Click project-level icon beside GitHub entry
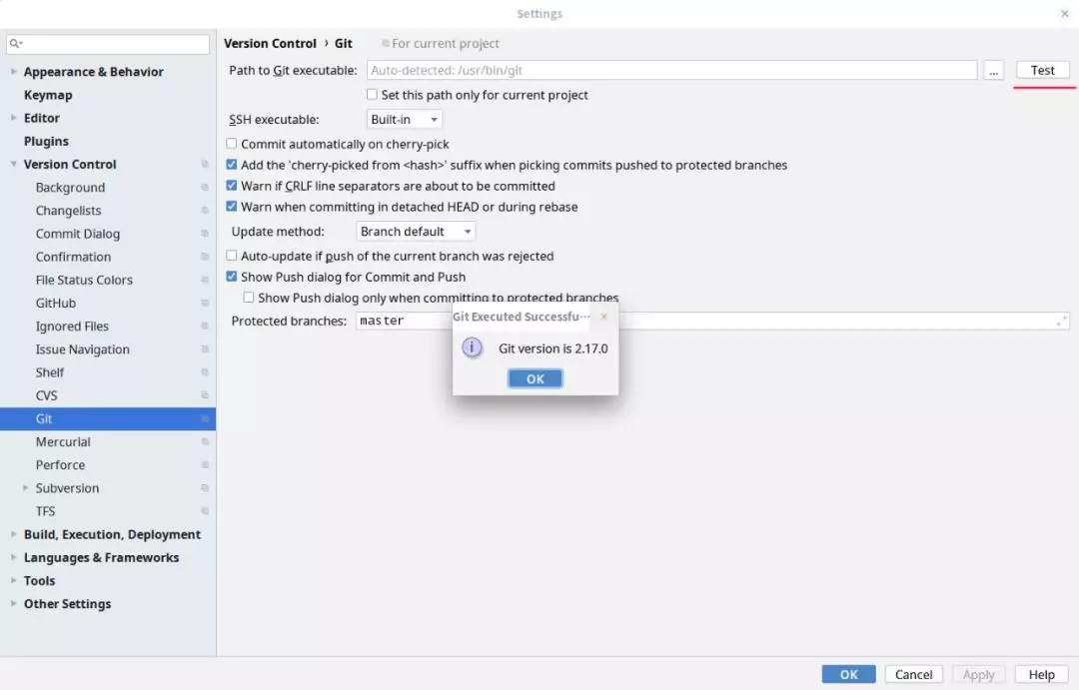Viewport: 1079px width, 690px height. point(204,304)
